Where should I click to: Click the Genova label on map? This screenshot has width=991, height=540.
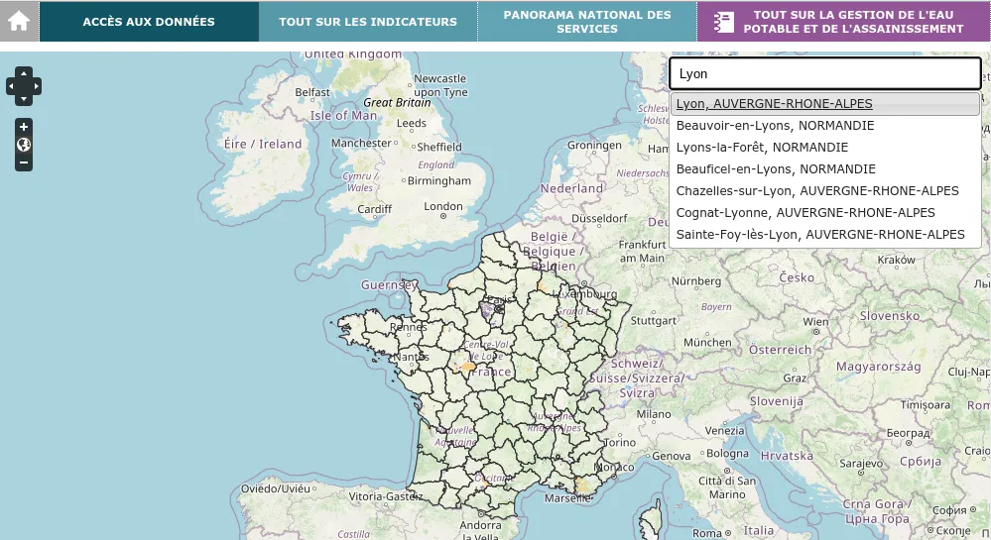point(672,456)
